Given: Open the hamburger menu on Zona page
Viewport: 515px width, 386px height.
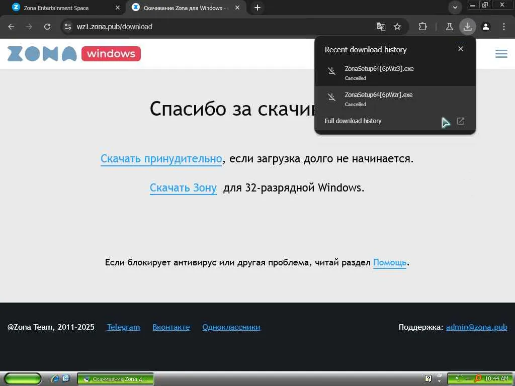Looking at the screenshot, I should click(x=501, y=54).
